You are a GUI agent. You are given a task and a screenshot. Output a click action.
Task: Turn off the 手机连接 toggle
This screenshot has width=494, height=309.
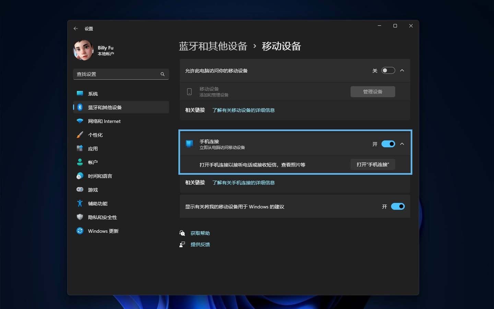tap(388, 144)
